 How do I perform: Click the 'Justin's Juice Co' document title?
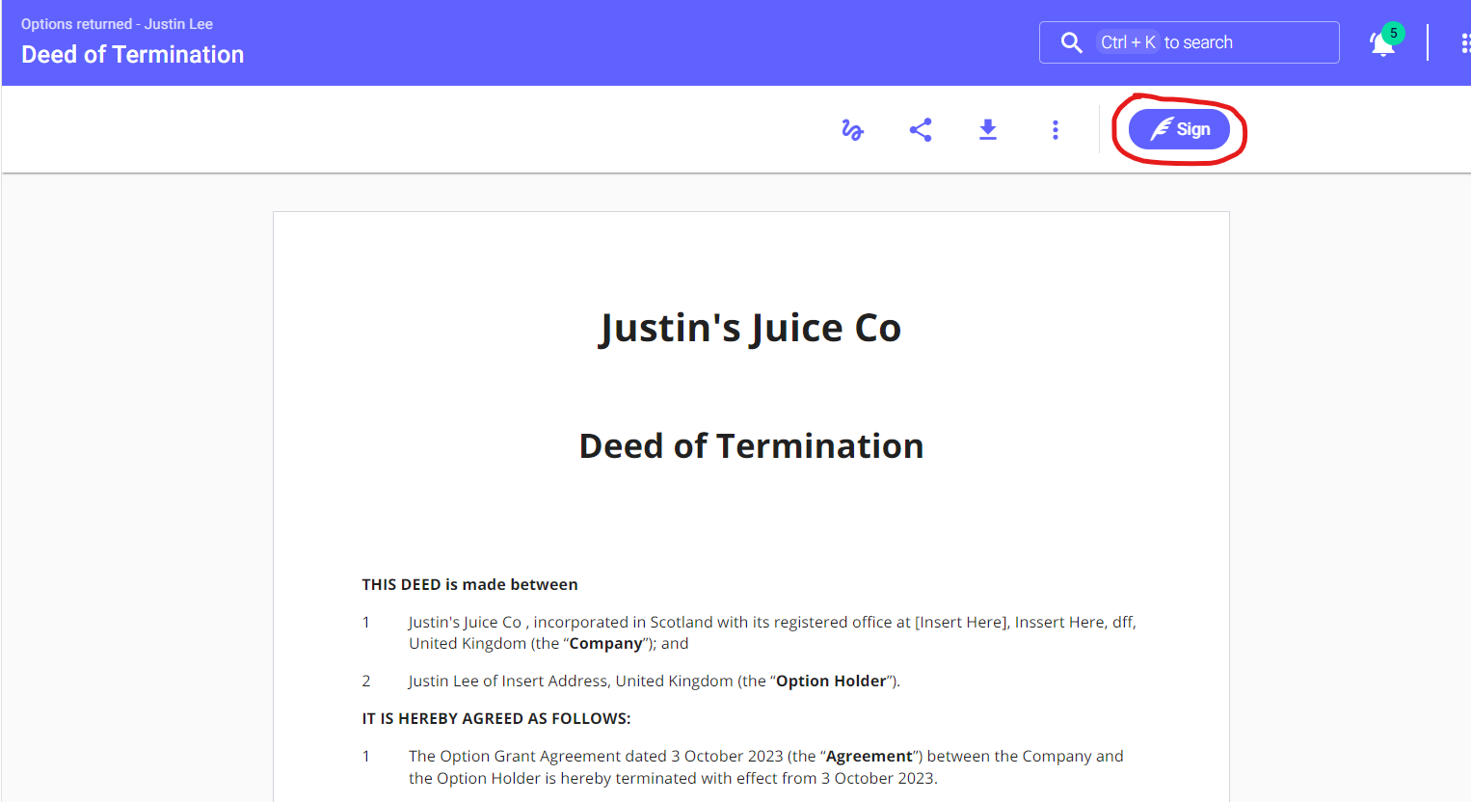750,328
